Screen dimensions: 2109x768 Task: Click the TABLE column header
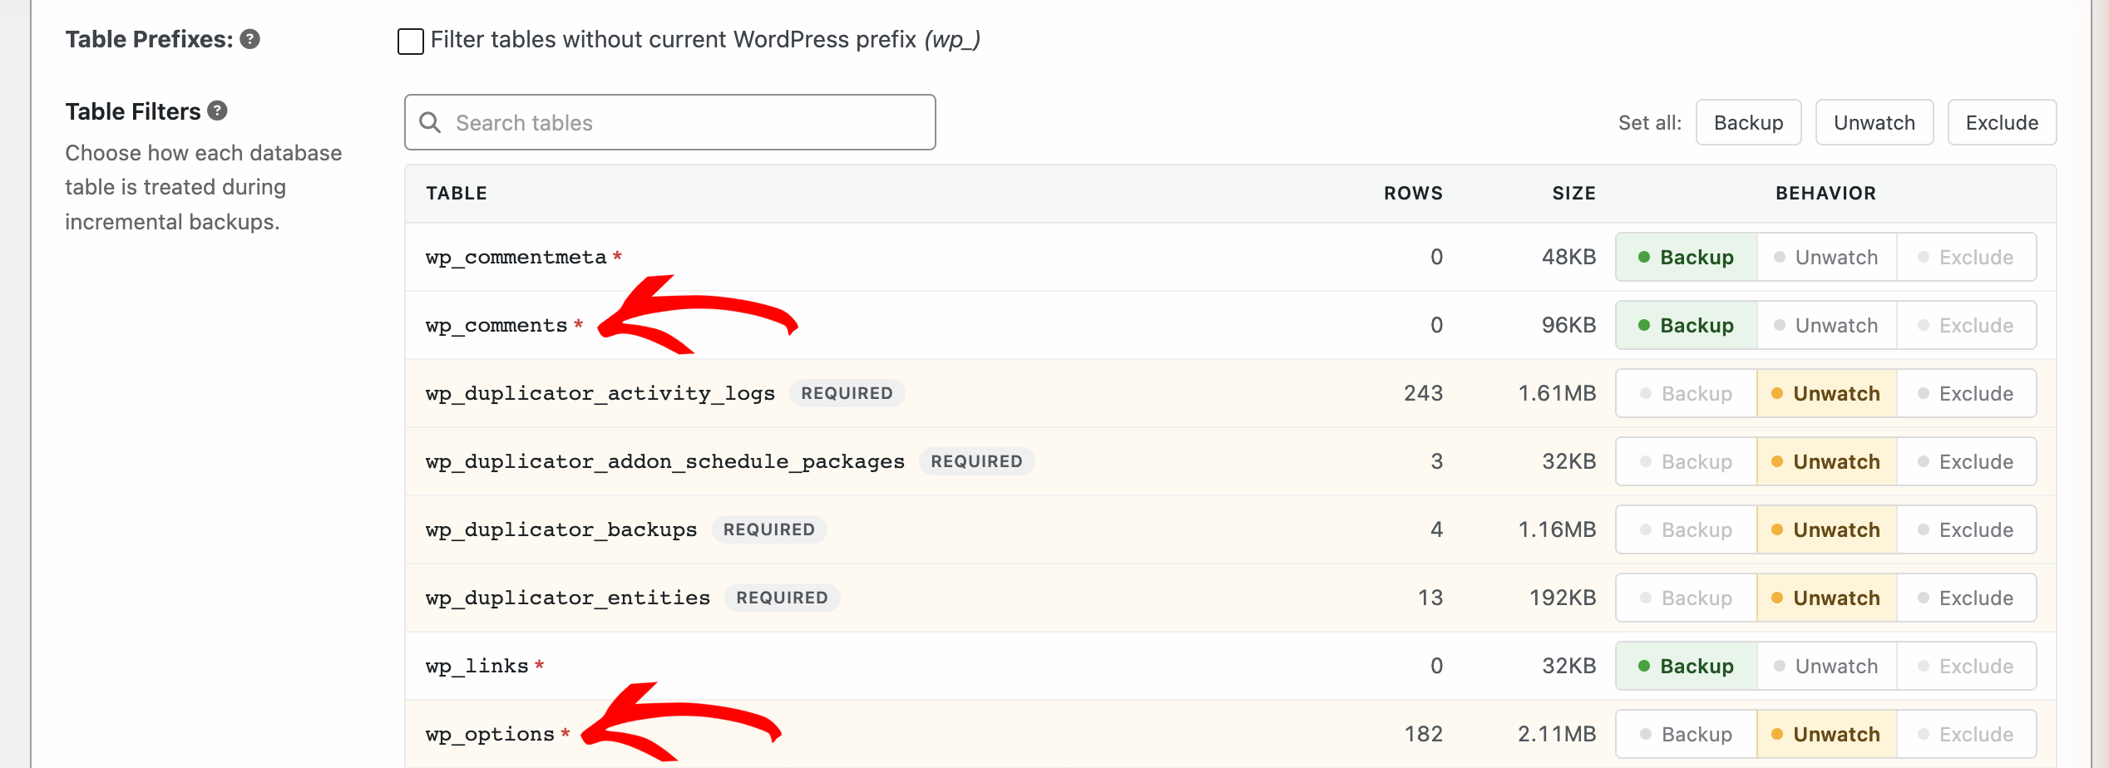[457, 193]
